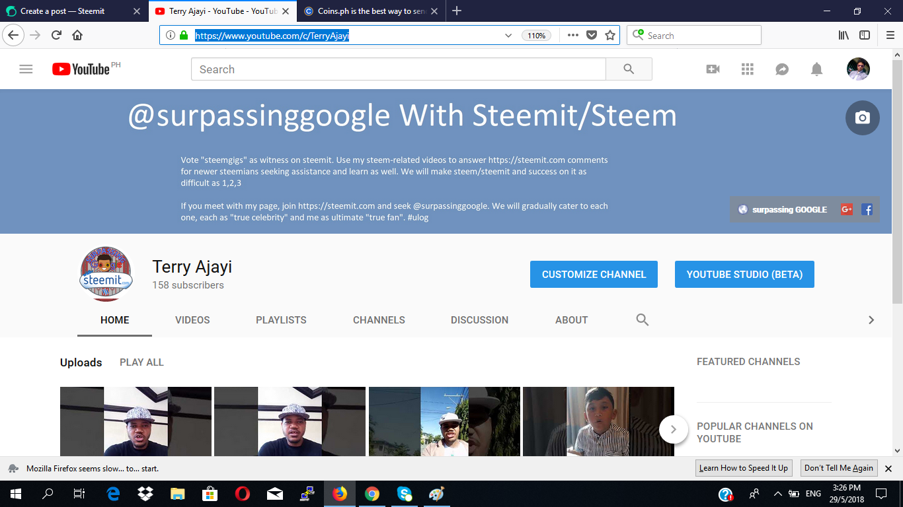Click the Uploads section heading

(x=81, y=362)
